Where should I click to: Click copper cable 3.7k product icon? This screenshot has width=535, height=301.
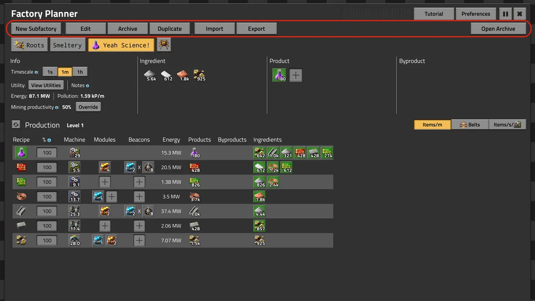(x=194, y=196)
